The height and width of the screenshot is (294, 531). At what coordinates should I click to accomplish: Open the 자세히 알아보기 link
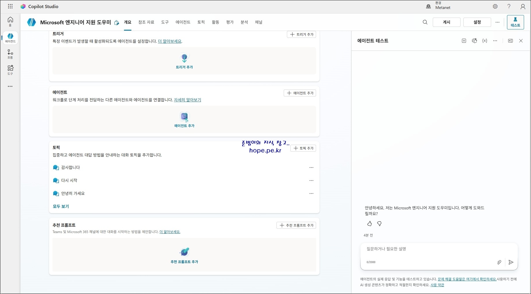click(187, 100)
